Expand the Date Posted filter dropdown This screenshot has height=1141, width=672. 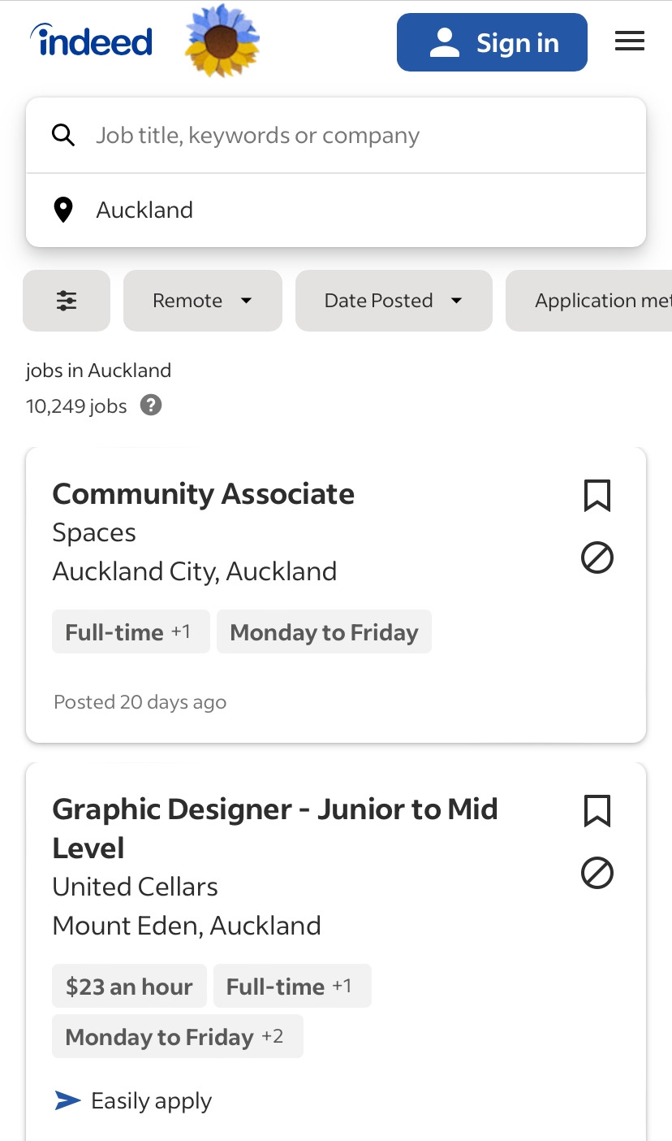[x=394, y=301]
